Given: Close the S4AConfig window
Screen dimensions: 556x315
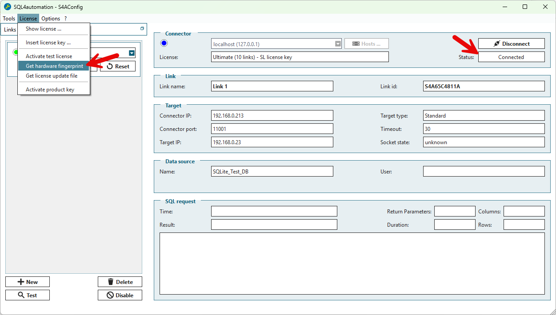Looking at the screenshot, I should click(x=545, y=7).
